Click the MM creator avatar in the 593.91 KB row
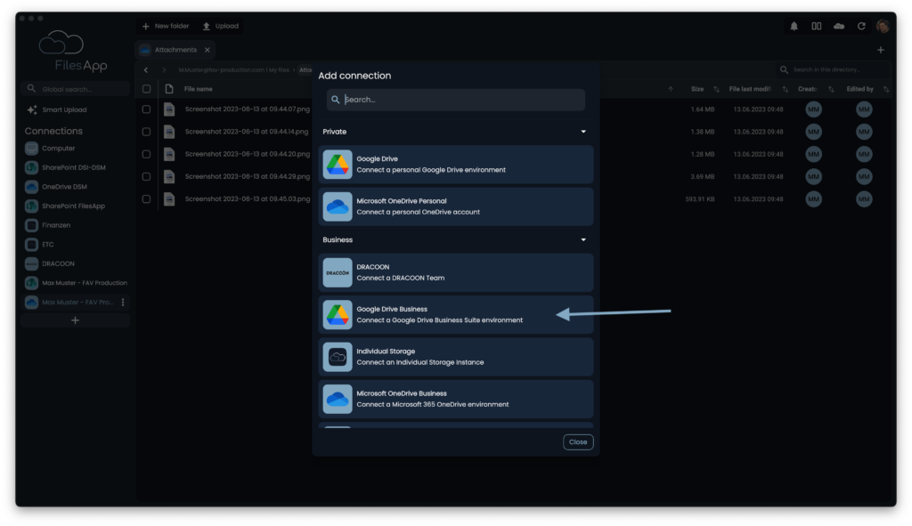The width and height of the screenshot is (912, 526). click(813, 198)
